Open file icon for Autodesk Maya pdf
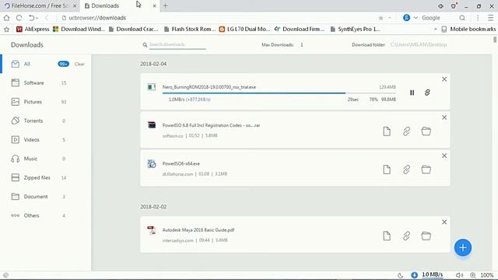The width and height of the screenshot is (498, 280). coord(387,236)
